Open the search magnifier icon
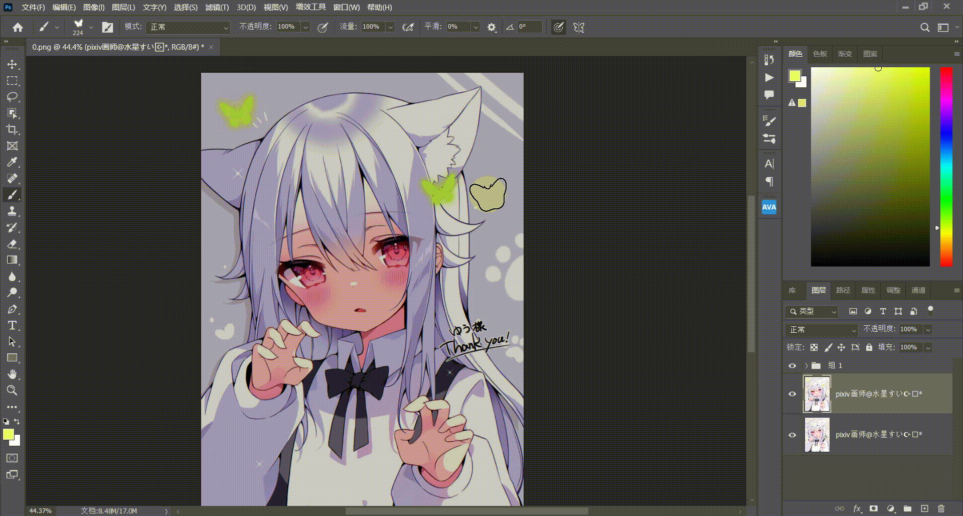The image size is (963, 516). [x=925, y=27]
